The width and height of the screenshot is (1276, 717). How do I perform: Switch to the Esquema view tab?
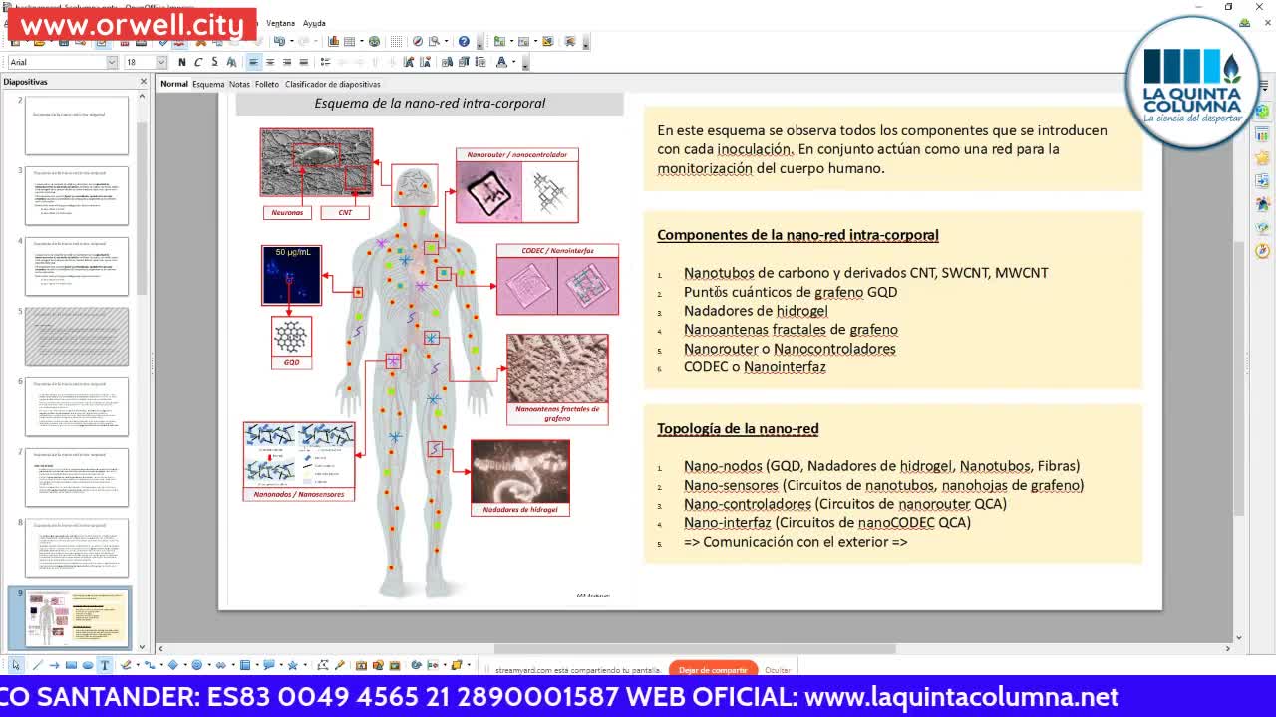coord(208,84)
